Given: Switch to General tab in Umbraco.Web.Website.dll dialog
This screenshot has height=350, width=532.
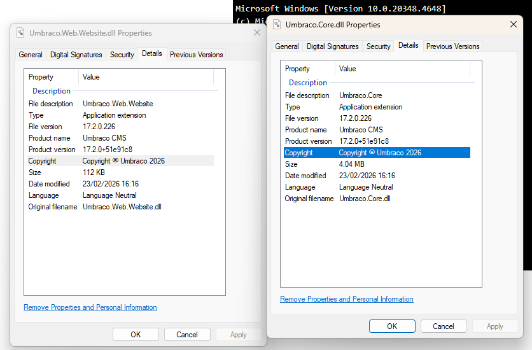Looking at the screenshot, I should [31, 55].
